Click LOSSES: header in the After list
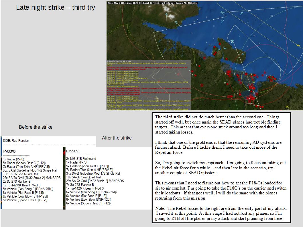 click(72, 151)
